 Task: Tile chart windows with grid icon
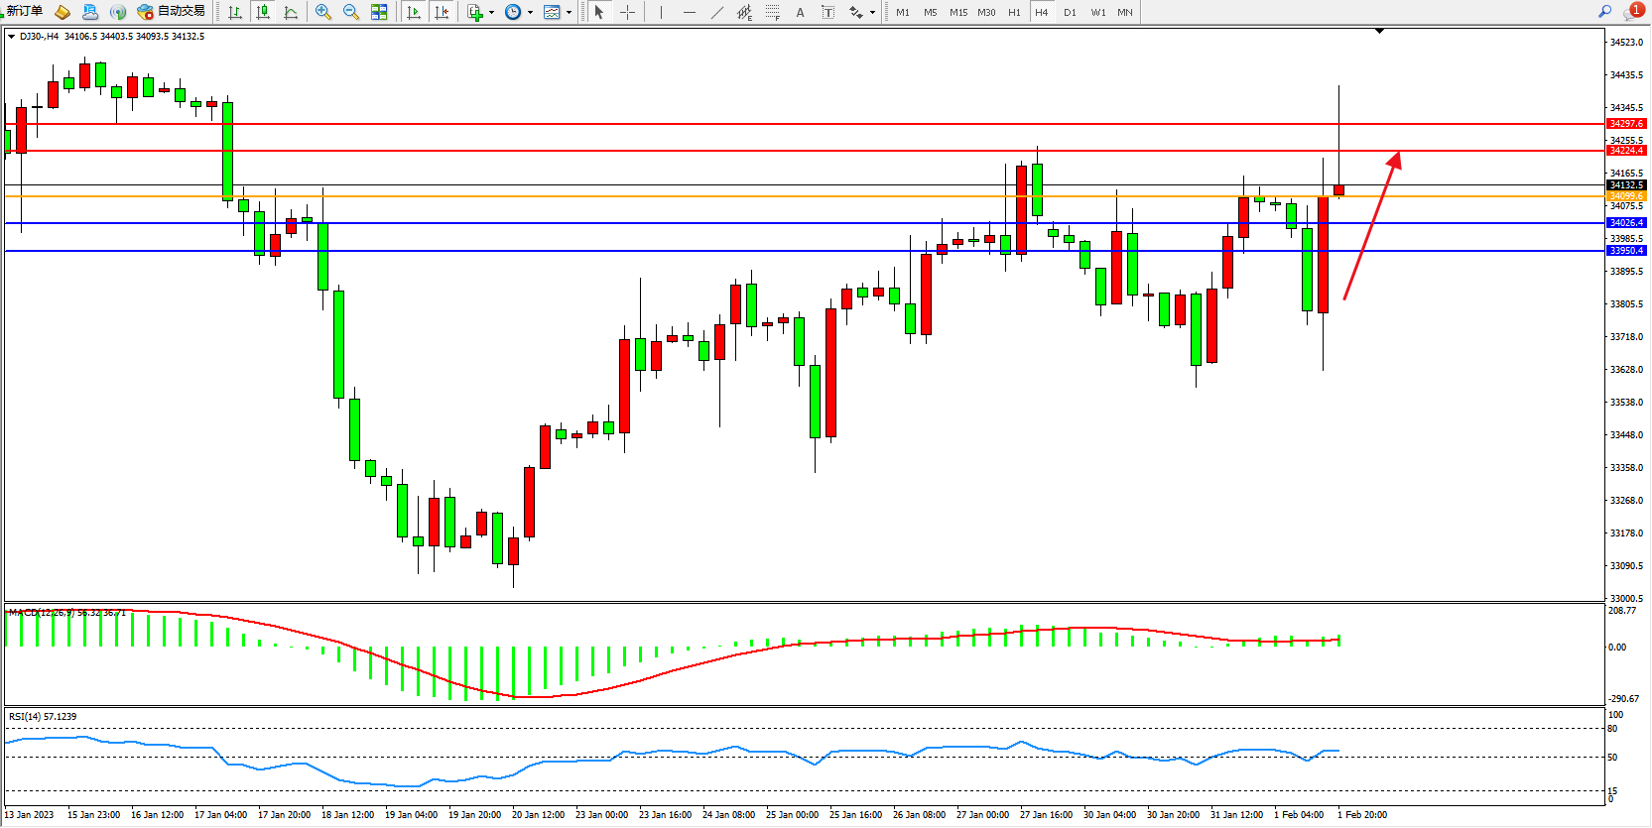coord(379,12)
